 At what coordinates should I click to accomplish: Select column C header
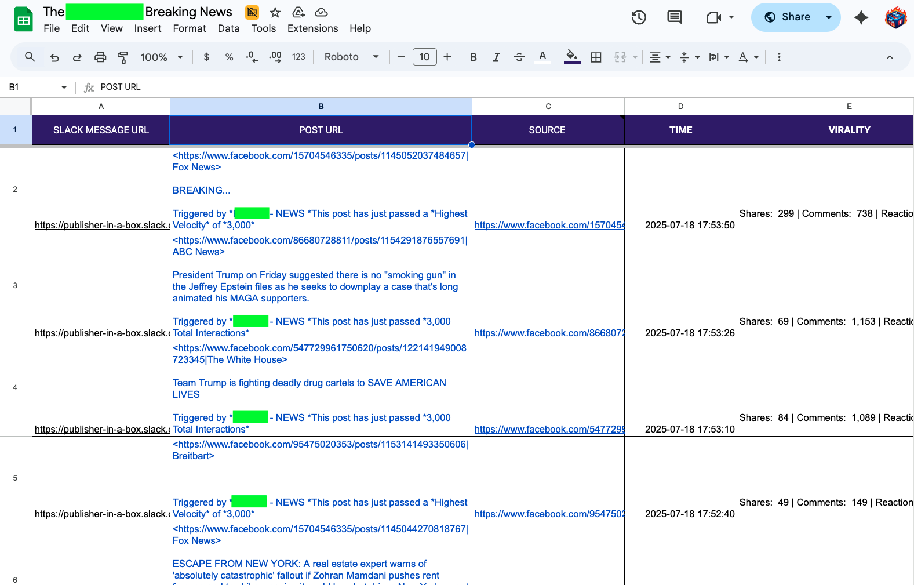point(548,107)
